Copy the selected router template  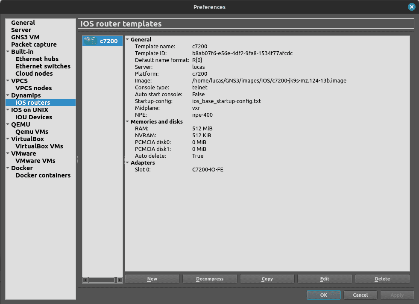click(267, 279)
